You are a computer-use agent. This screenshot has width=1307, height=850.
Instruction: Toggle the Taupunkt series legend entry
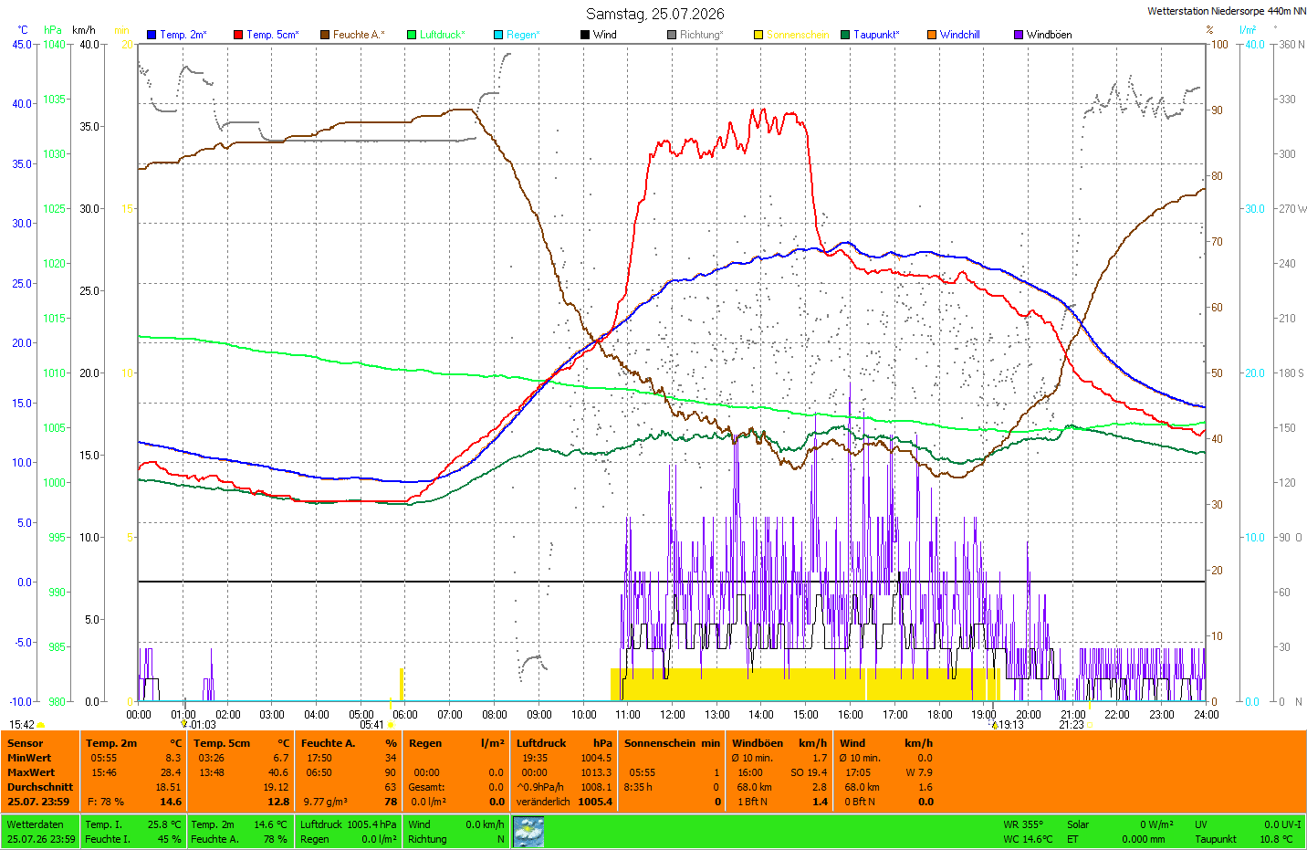871,35
